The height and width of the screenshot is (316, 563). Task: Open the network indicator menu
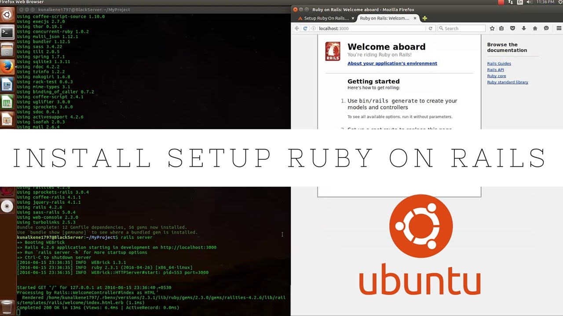(x=511, y=2)
